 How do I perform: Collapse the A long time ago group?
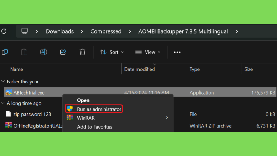click(x=3, y=103)
